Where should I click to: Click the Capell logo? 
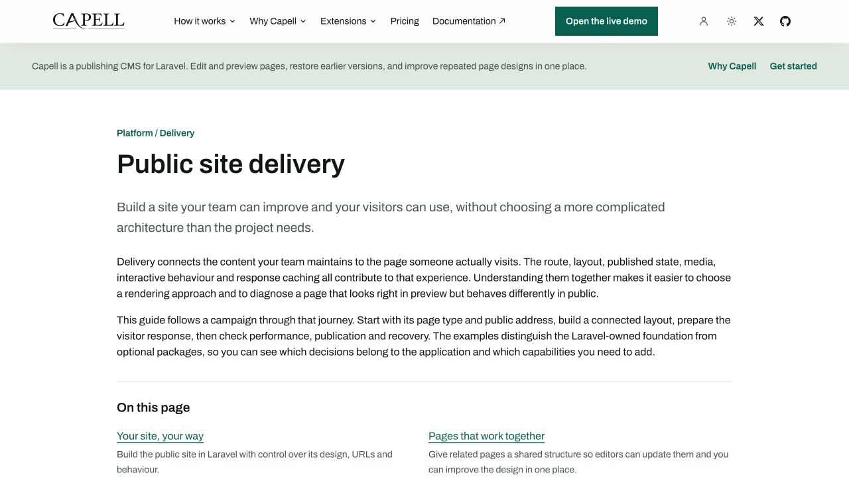point(88,21)
